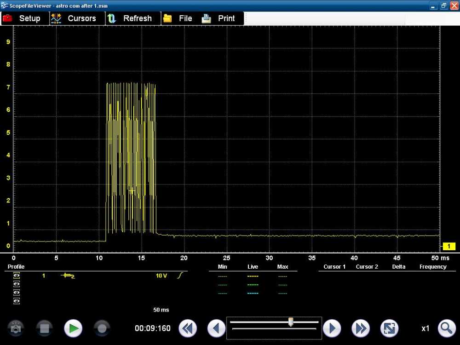Click the 10 V scale value
The image size is (460, 345).
pyautogui.click(x=161, y=276)
